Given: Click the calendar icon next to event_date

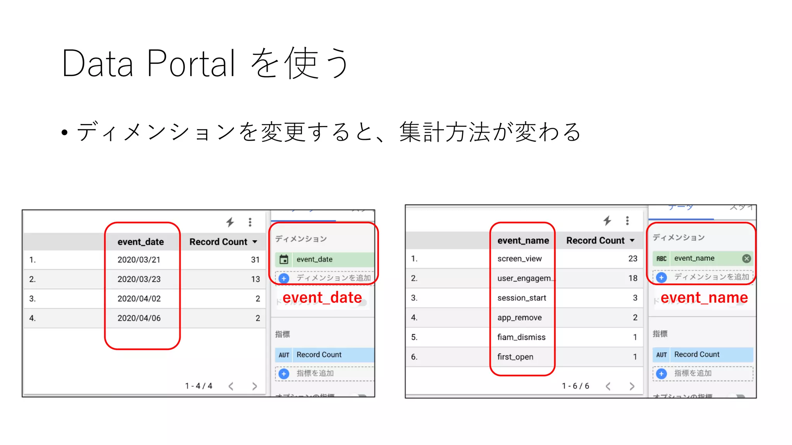Looking at the screenshot, I should click(x=284, y=259).
